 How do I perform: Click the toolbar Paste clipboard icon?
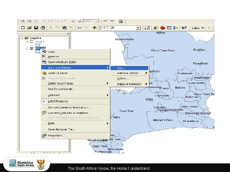(65, 27)
